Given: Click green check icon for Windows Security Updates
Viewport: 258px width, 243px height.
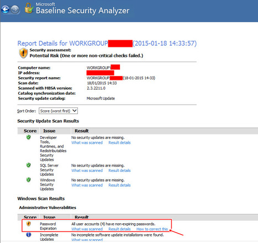Looking at the screenshot, I should [28, 180].
